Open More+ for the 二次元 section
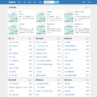This screenshot has height=97, width=97. pos(30,39)
